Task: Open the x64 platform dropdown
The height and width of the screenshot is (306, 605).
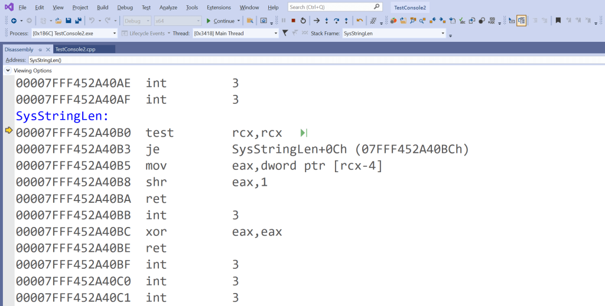Action: click(178, 21)
